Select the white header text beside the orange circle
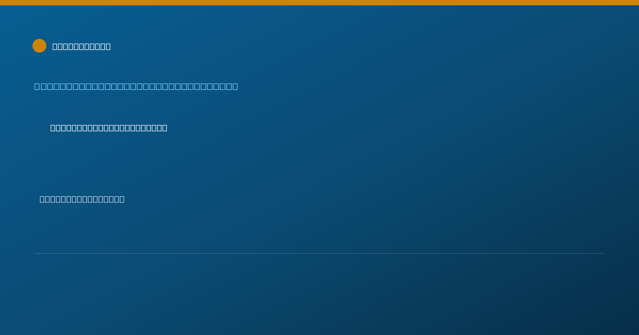 [81, 46]
